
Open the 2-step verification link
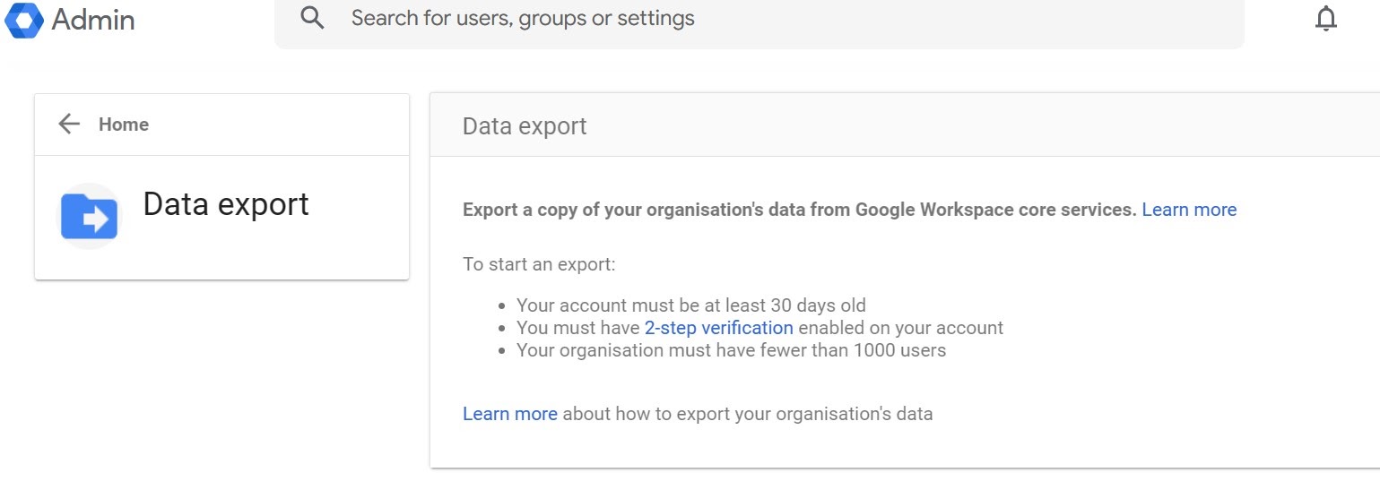pos(718,328)
